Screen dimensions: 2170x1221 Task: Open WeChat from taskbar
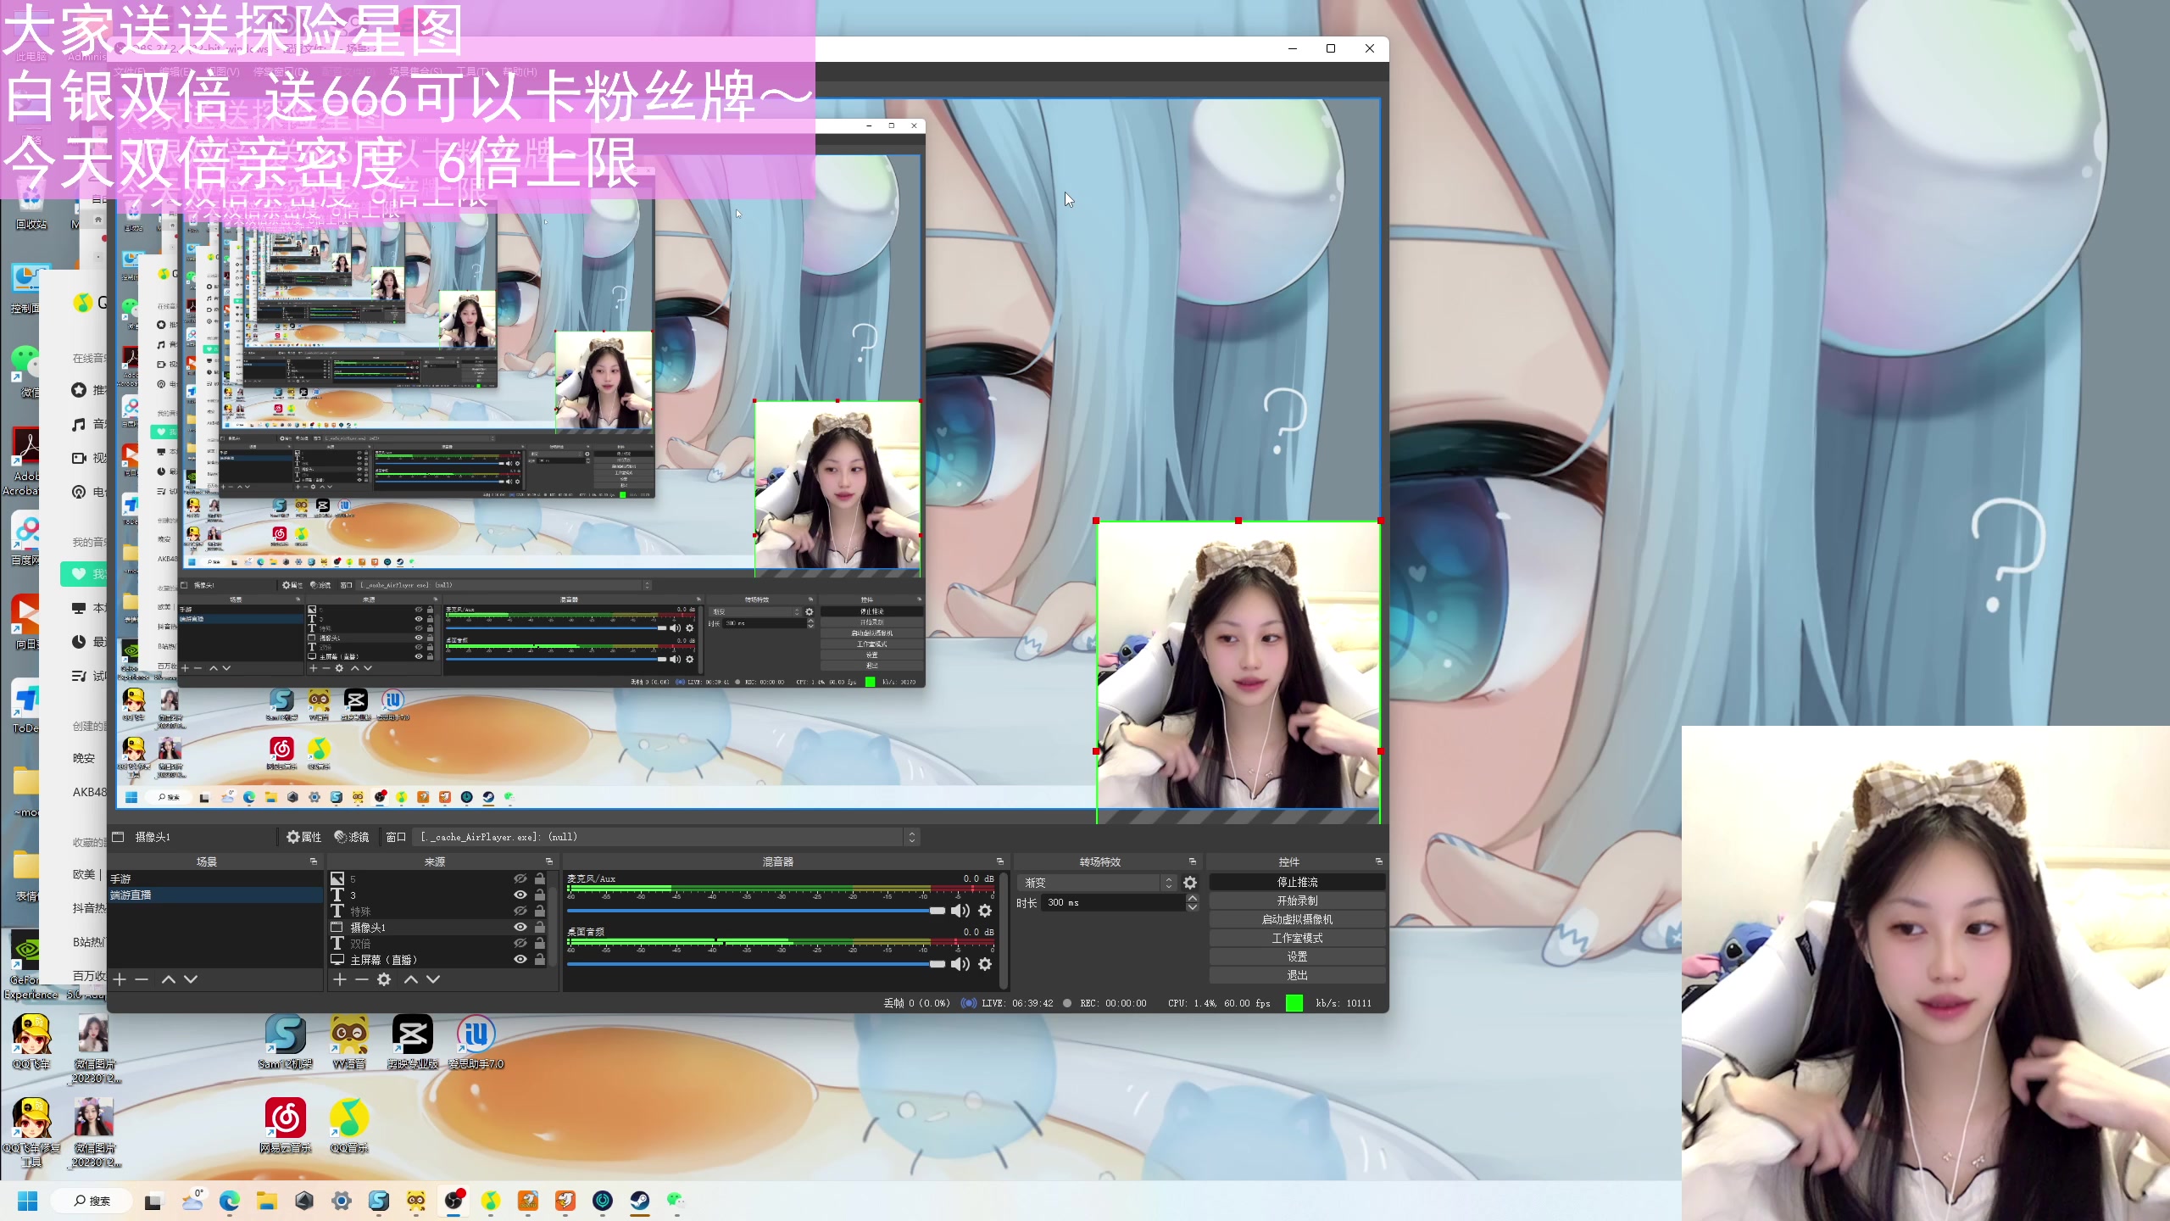pos(676,1201)
